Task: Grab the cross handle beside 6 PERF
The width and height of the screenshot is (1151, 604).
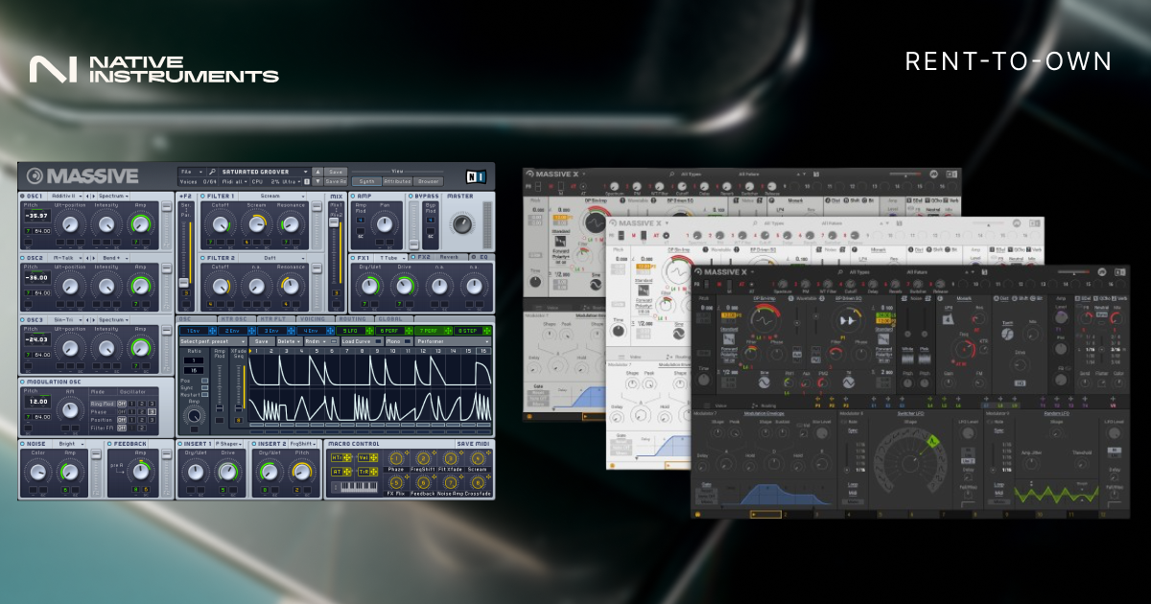Action: click(x=409, y=331)
